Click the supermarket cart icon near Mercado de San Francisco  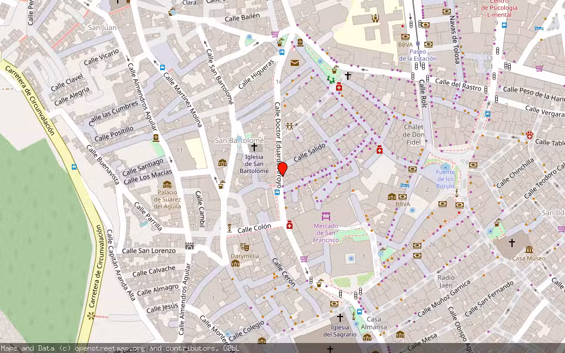[x=303, y=259]
